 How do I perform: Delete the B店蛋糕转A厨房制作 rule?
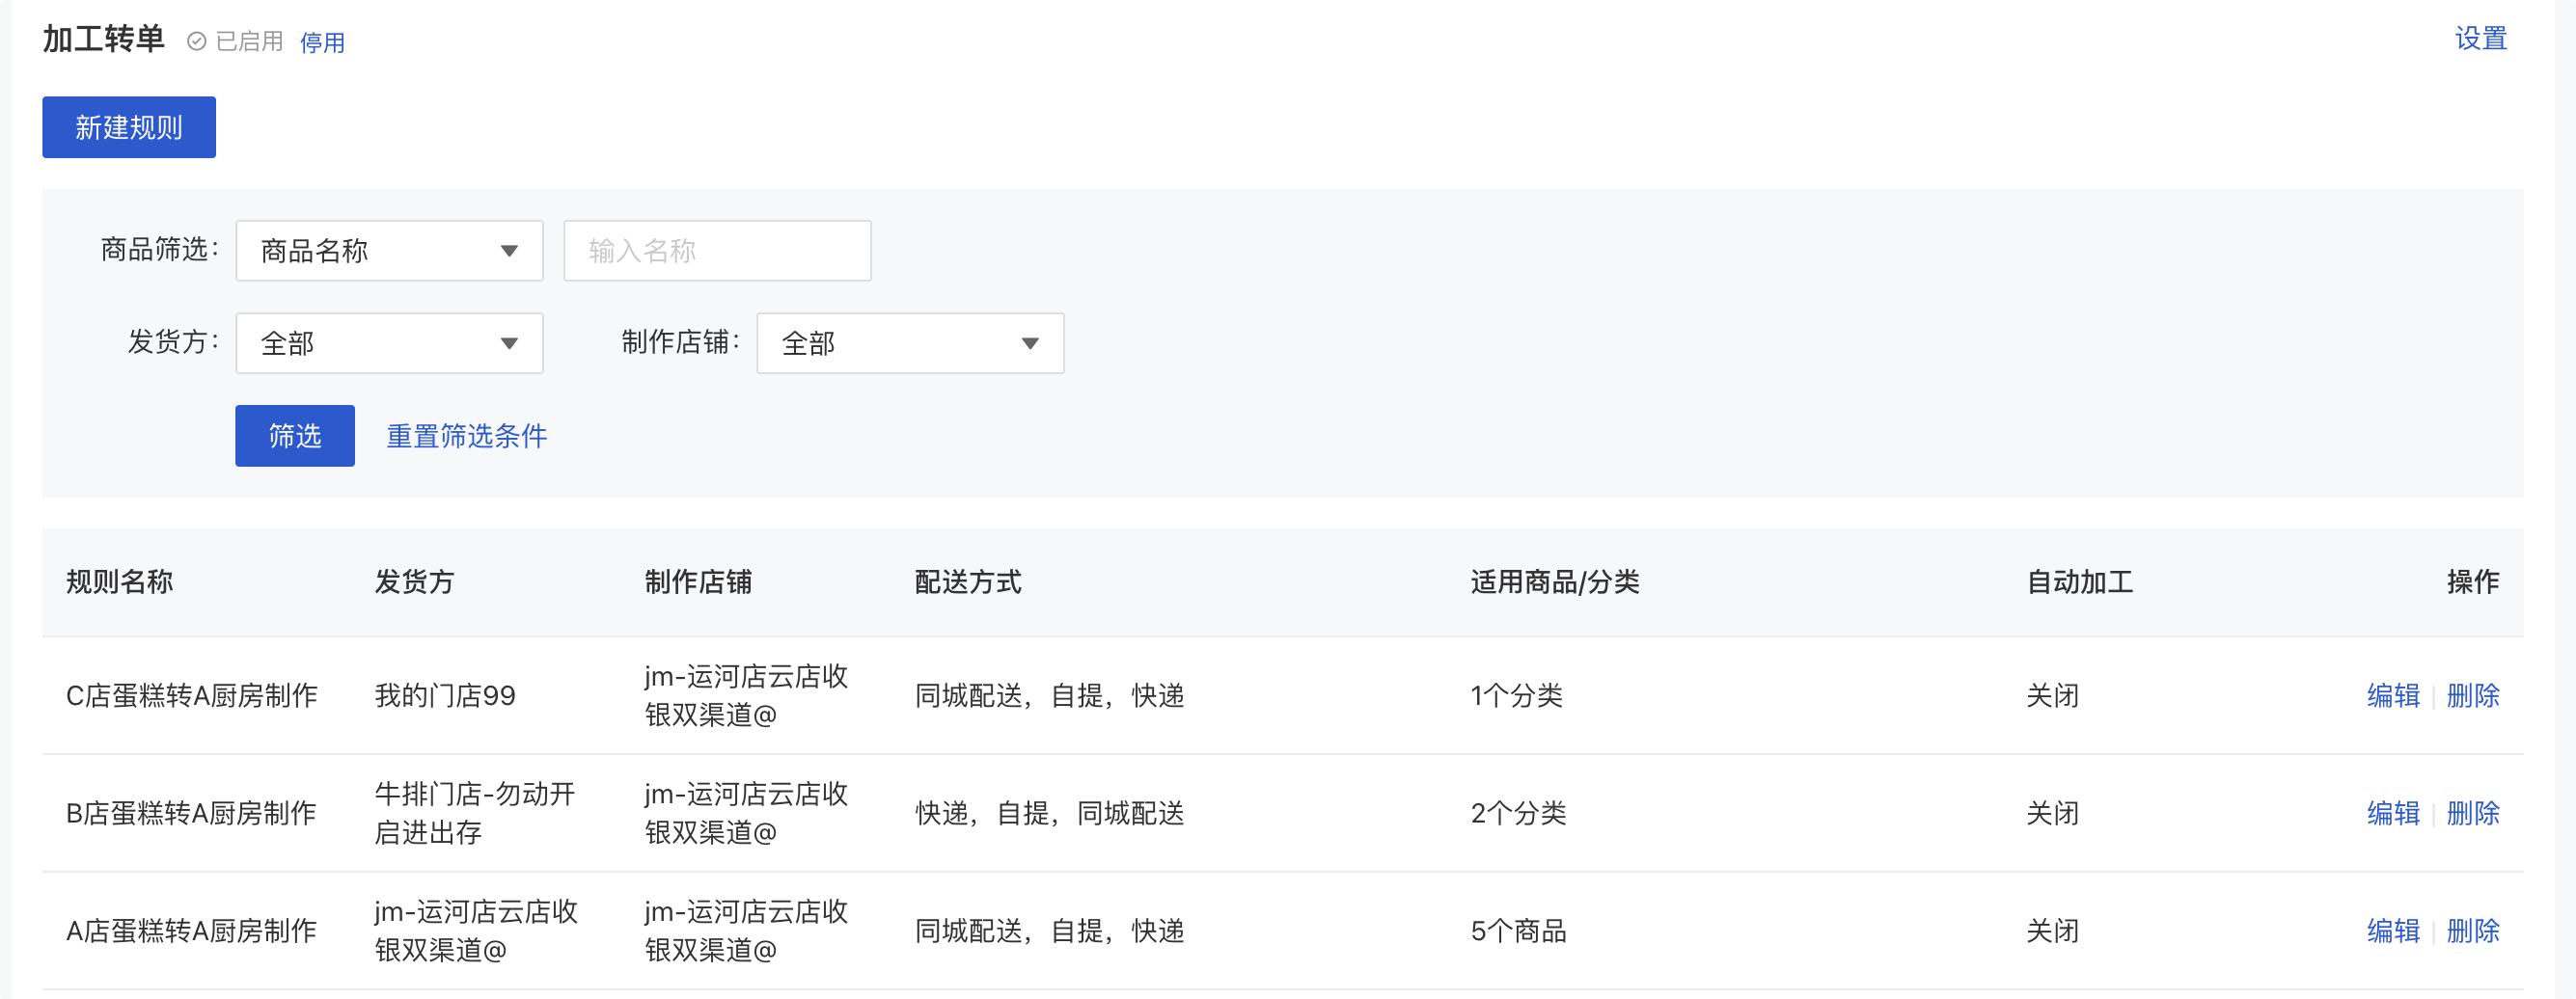(x=2472, y=813)
